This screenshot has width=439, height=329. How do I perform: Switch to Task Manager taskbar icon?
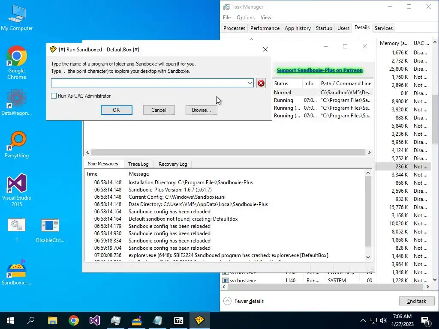pyautogui.click(x=116, y=320)
